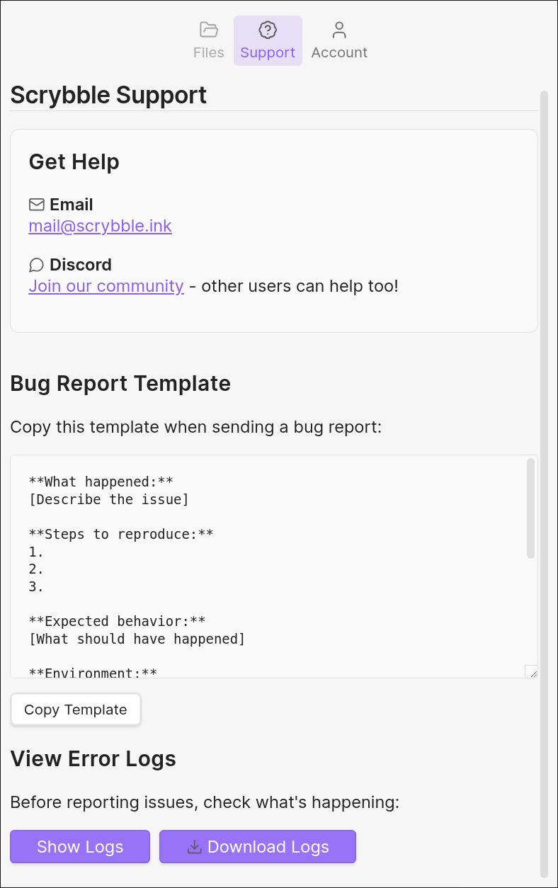The image size is (558, 888).
Task: Click the template text area's inner scrollbar
Action: tap(531, 508)
